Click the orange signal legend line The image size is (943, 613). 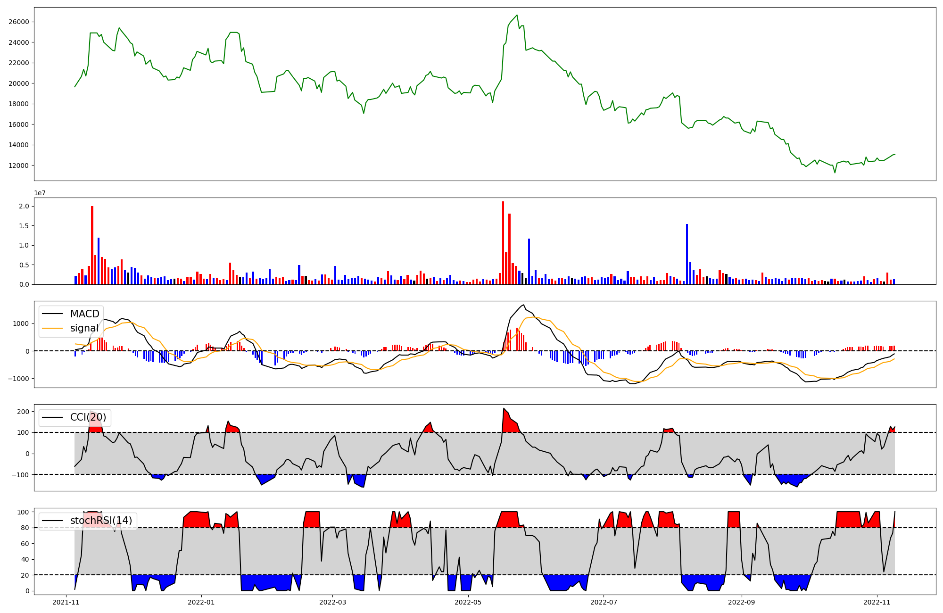pos(52,328)
